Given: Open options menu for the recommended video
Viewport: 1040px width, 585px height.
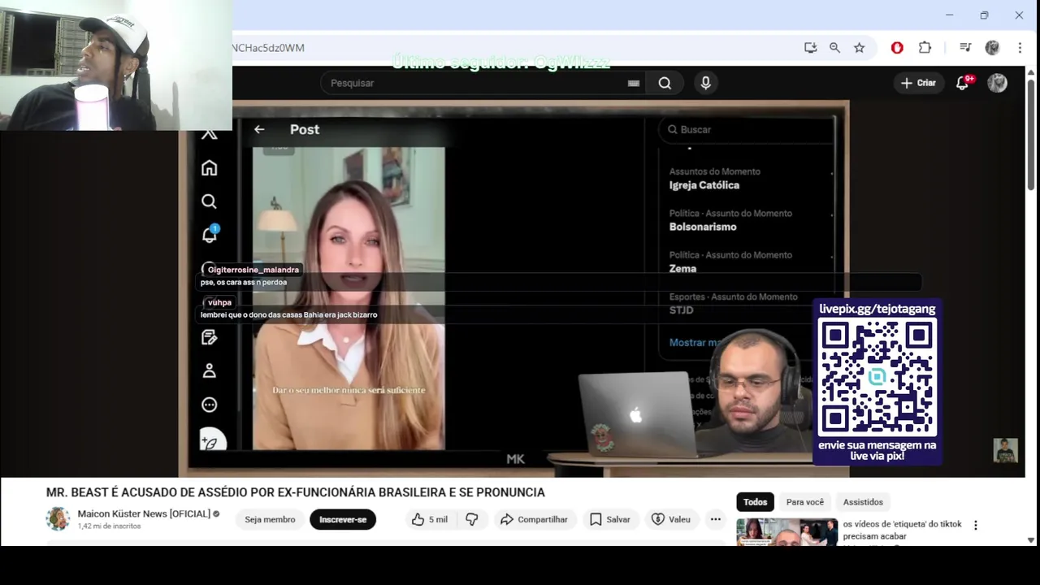Looking at the screenshot, I should click(x=976, y=526).
